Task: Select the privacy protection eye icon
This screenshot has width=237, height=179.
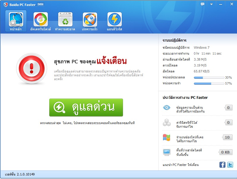Action: click(167, 107)
